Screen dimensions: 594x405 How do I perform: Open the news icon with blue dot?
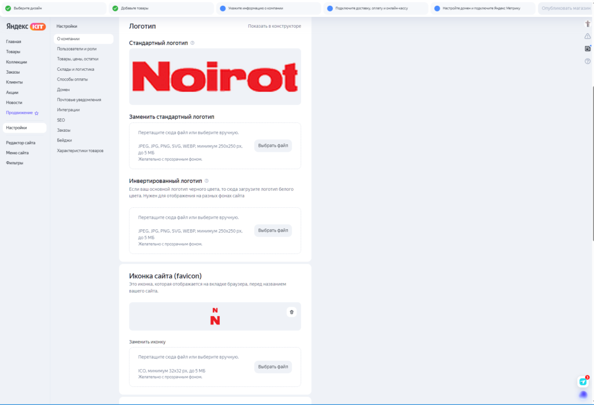pyautogui.click(x=588, y=49)
